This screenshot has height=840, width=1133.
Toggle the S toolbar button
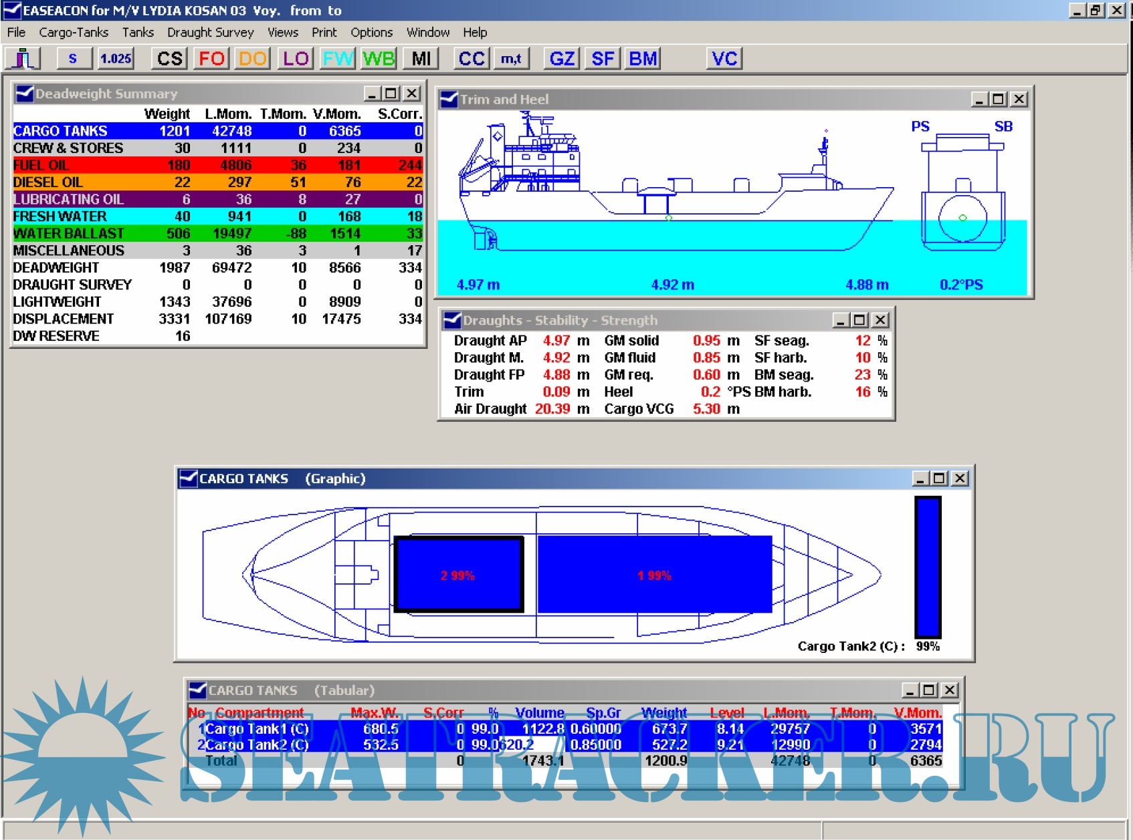point(73,59)
